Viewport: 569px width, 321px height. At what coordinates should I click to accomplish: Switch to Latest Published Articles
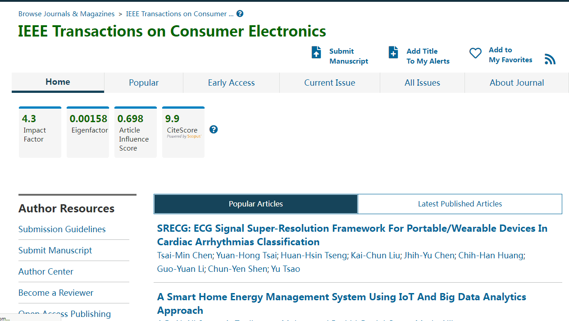click(x=460, y=204)
